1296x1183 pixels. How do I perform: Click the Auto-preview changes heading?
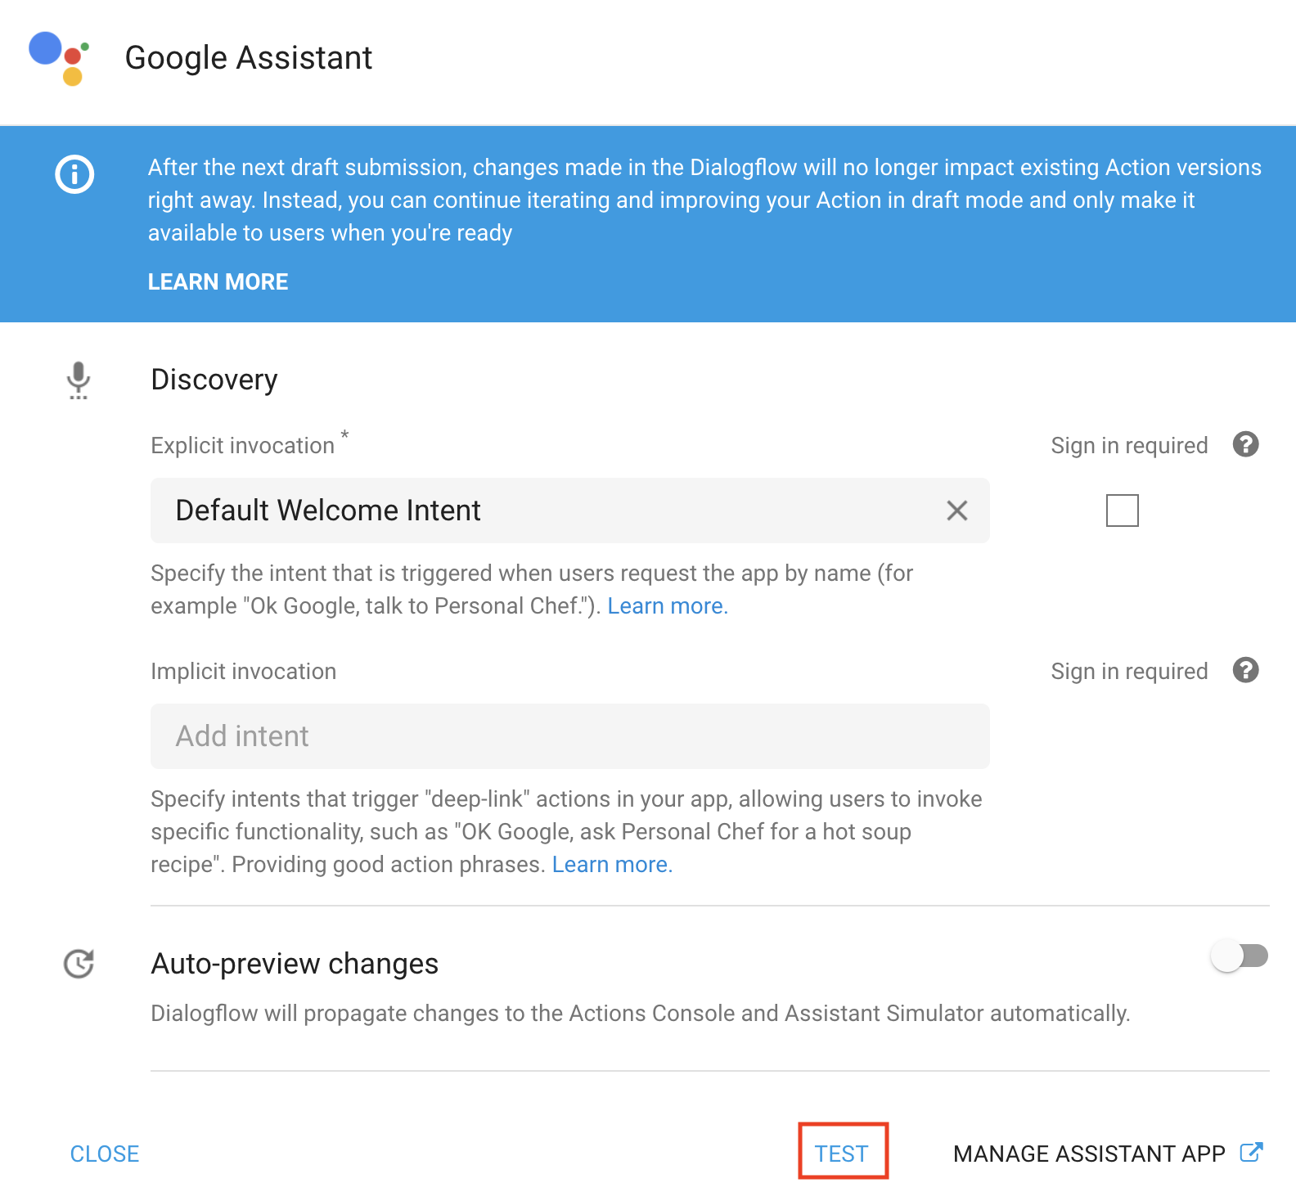point(295,964)
